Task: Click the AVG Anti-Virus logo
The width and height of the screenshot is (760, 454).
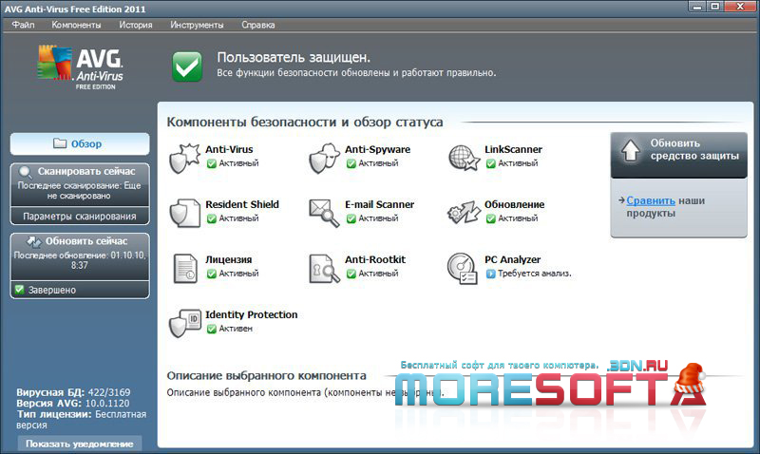Action: click(81, 67)
